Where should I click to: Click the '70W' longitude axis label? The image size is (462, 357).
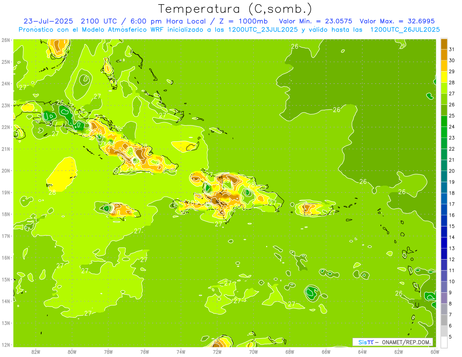253,352
